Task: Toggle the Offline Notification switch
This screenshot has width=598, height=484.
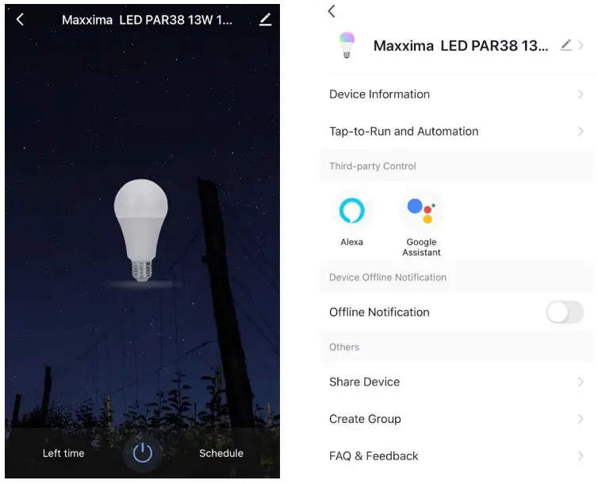Action: (x=565, y=312)
